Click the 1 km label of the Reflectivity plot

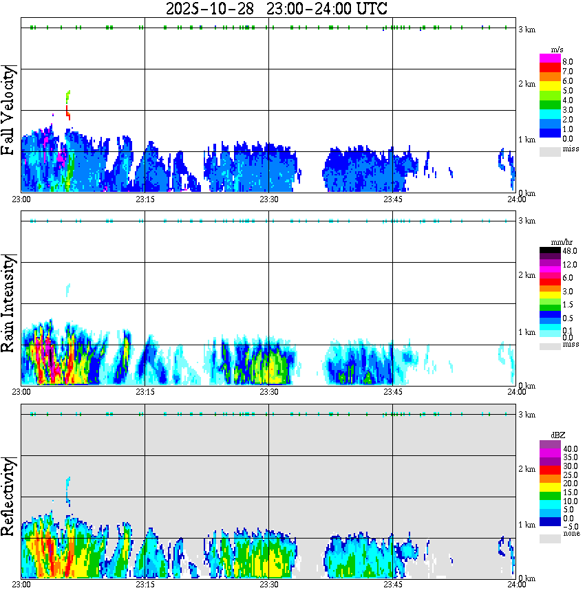click(x=526, y=525)
